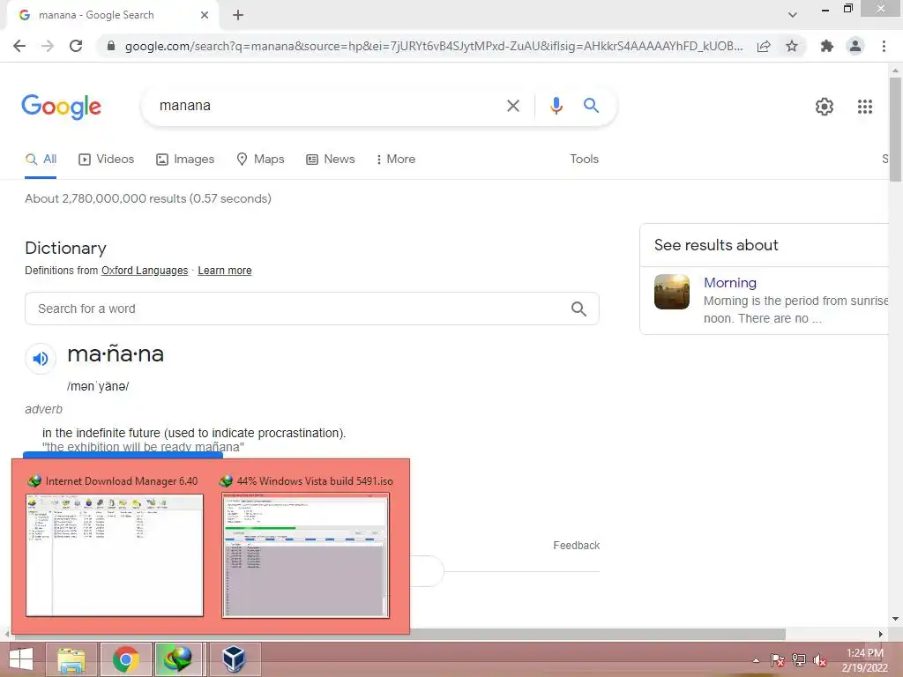Image resolution: width=903 pixels, height=677 pixels.
Task: Go forward in browser history
Action: click(48, 46)
